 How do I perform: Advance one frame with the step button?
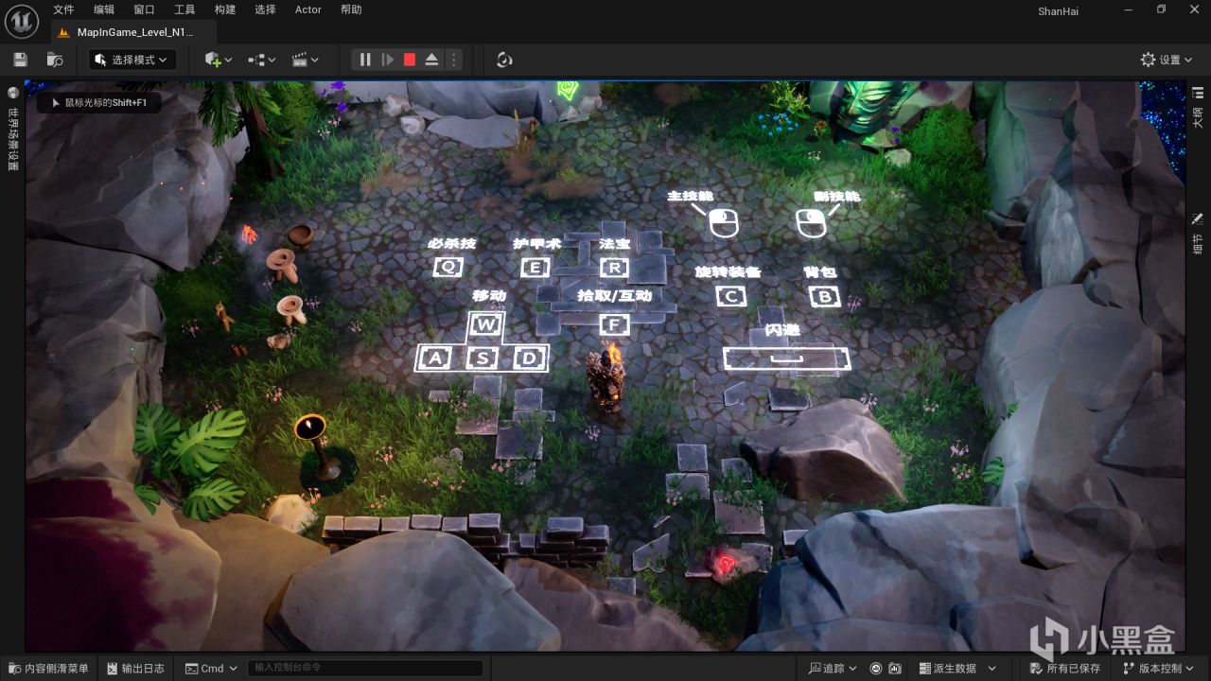click(387, 60)
